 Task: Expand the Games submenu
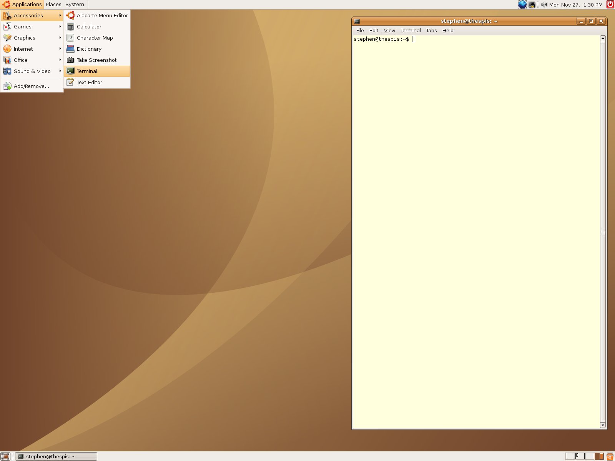pyautogui.click(x=32, y=27)
